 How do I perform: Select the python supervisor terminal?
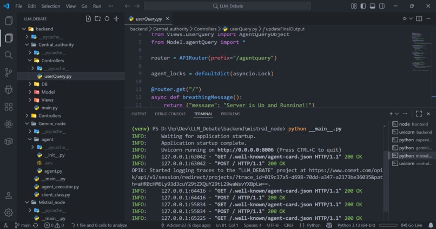click(x=412, y=140)
